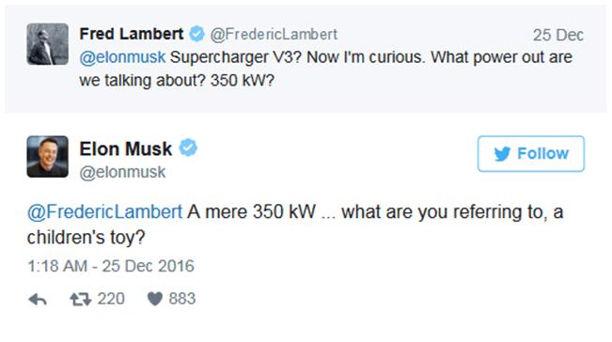Viewport: 612px width, 342px height.
Task: Click the reply arrow icon
Action: tap(38, 299)
